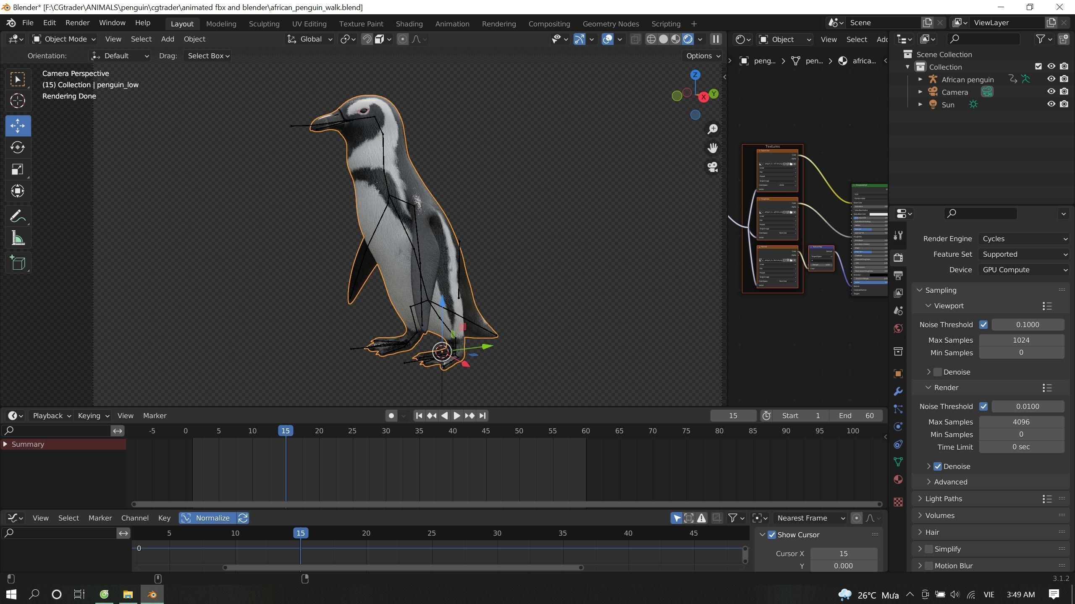This screenshot has height=604, width=1075.
Task: Click the viewport zoom magnifier icon
Action: tap(712, 129)
